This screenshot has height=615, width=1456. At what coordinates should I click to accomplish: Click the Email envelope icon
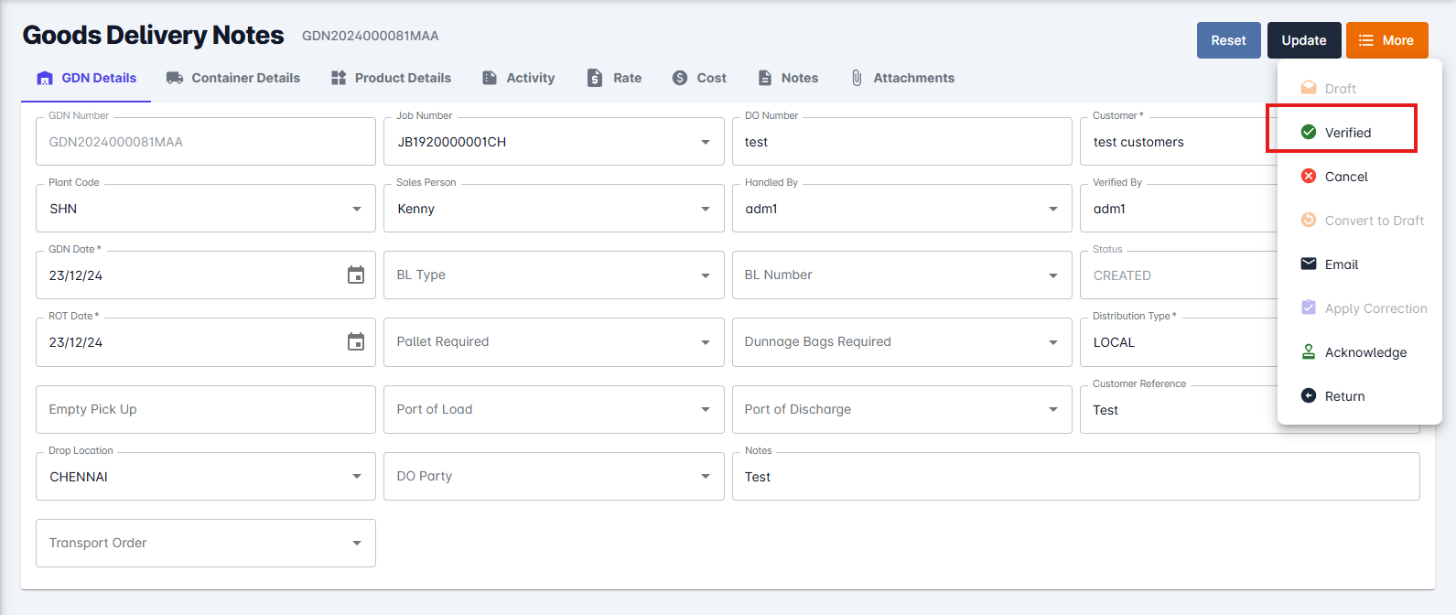1309,264
